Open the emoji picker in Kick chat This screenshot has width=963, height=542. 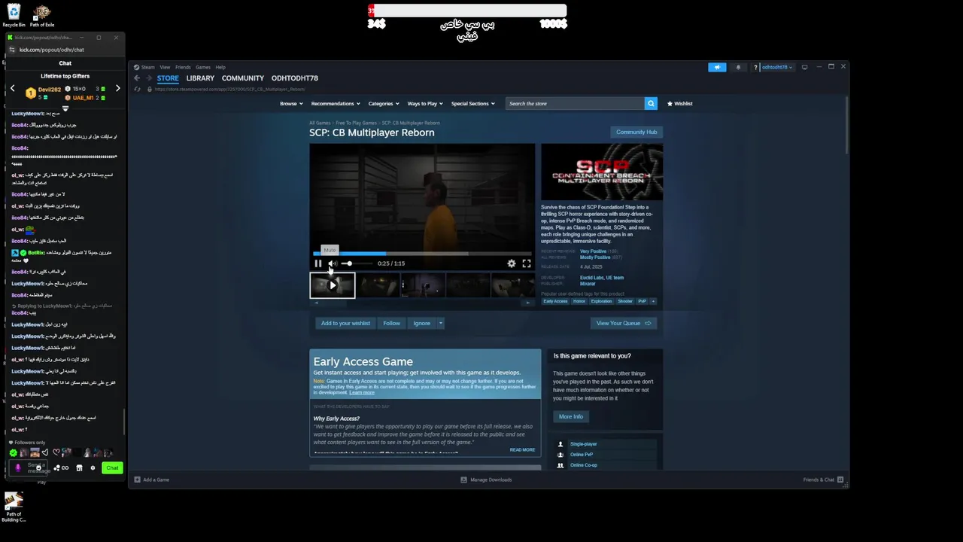point(38,468)
